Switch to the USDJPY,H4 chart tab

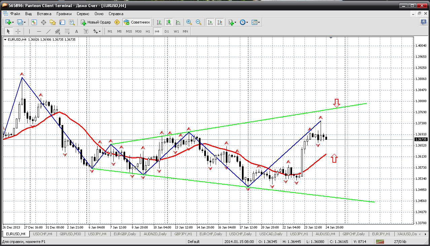click(x=97, y=234)
